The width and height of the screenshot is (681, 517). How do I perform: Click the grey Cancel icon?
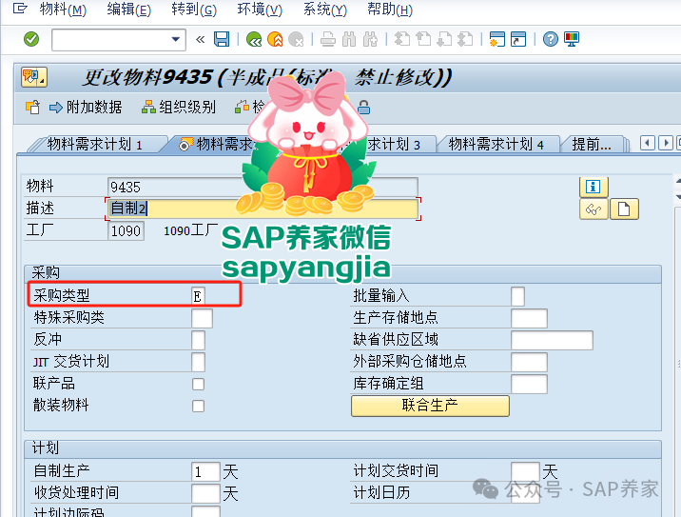(296, 40)
